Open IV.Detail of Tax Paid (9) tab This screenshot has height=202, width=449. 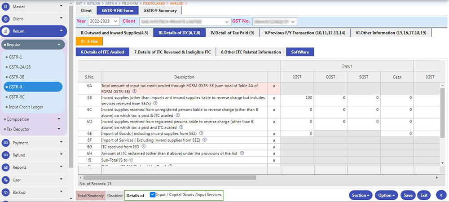[232, 33]
